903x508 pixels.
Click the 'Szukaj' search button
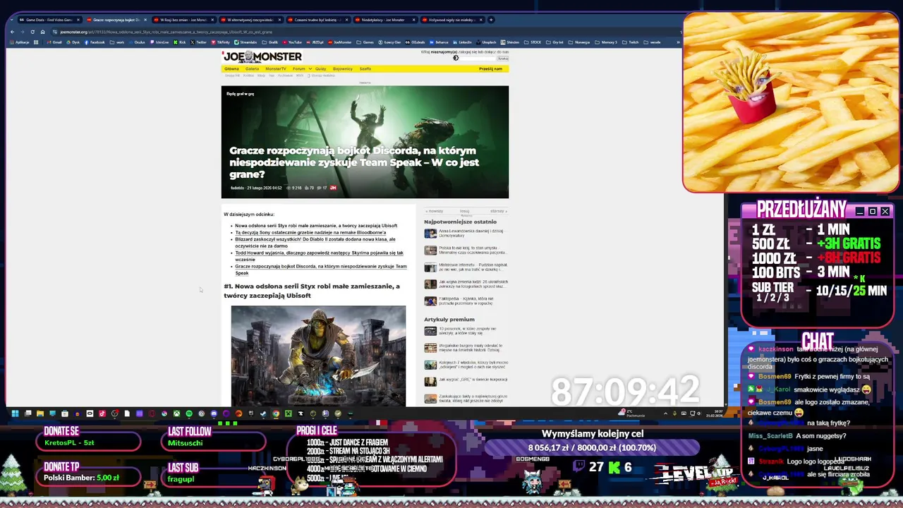503,58
